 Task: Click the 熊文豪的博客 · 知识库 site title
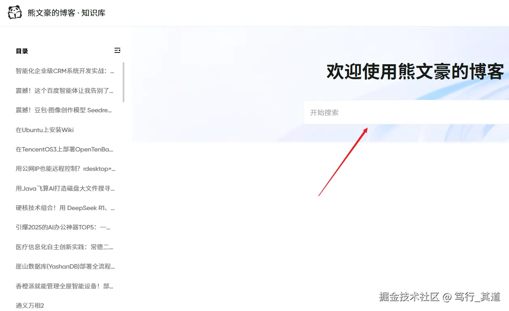click(66, 12)
